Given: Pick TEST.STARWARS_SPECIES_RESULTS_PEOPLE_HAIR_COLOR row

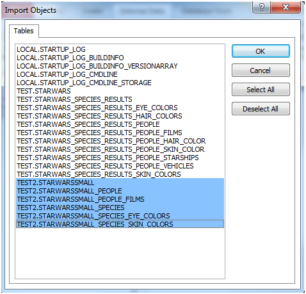Looking at the screenshot, I should pos(120,141).
